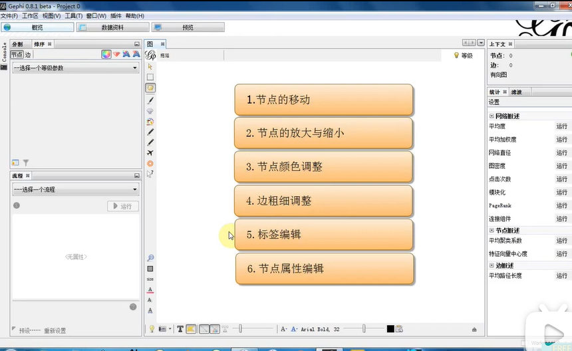Click the gray square reset colors icon
This screenshot has height=351, width=572.
pos(150,269)
